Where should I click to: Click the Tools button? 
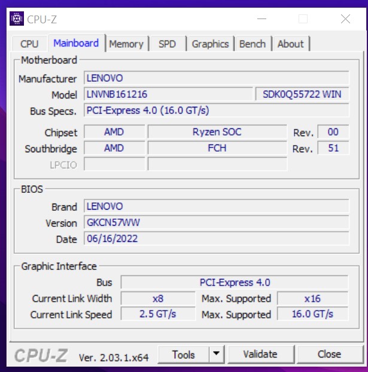coord(183,355)
